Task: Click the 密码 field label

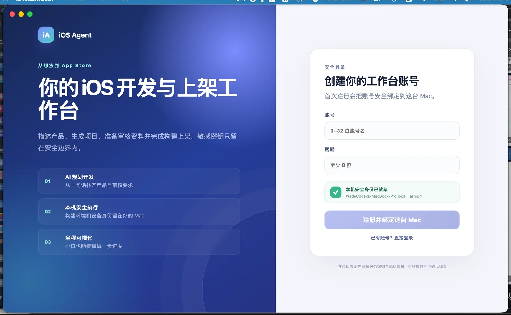Action: [330, 149]
